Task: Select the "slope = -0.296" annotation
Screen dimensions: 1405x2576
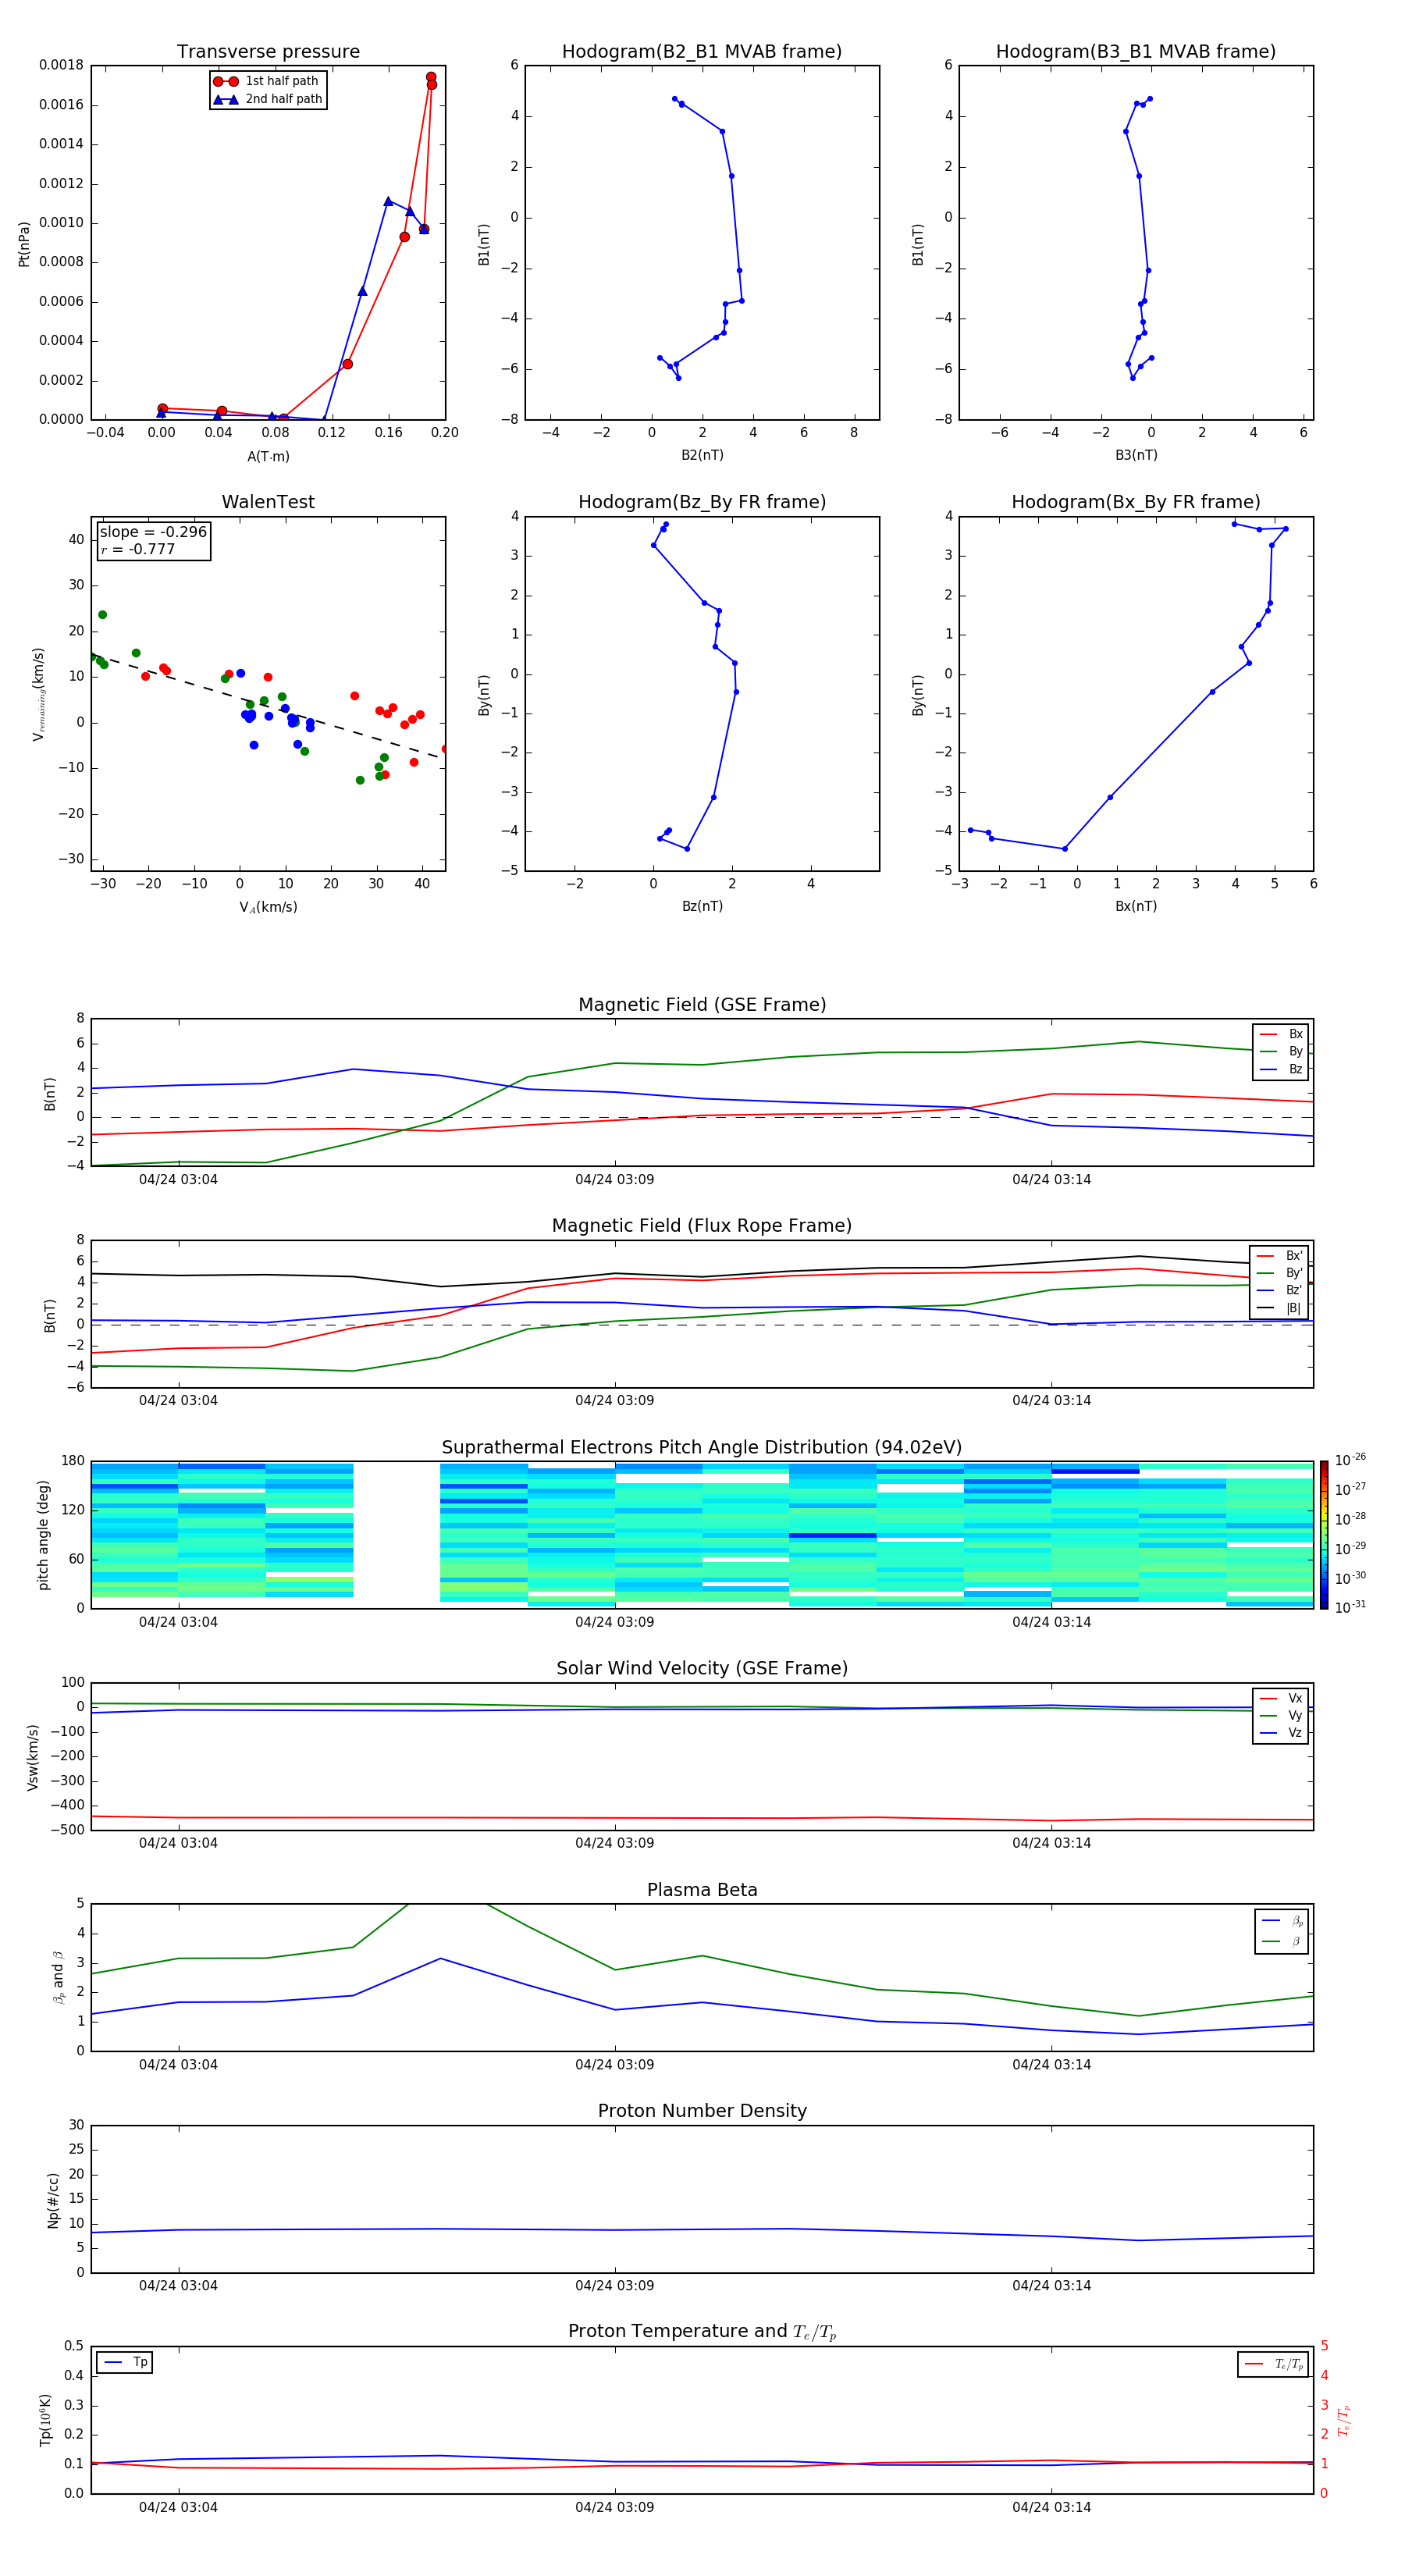Action: tap(153, 532)
